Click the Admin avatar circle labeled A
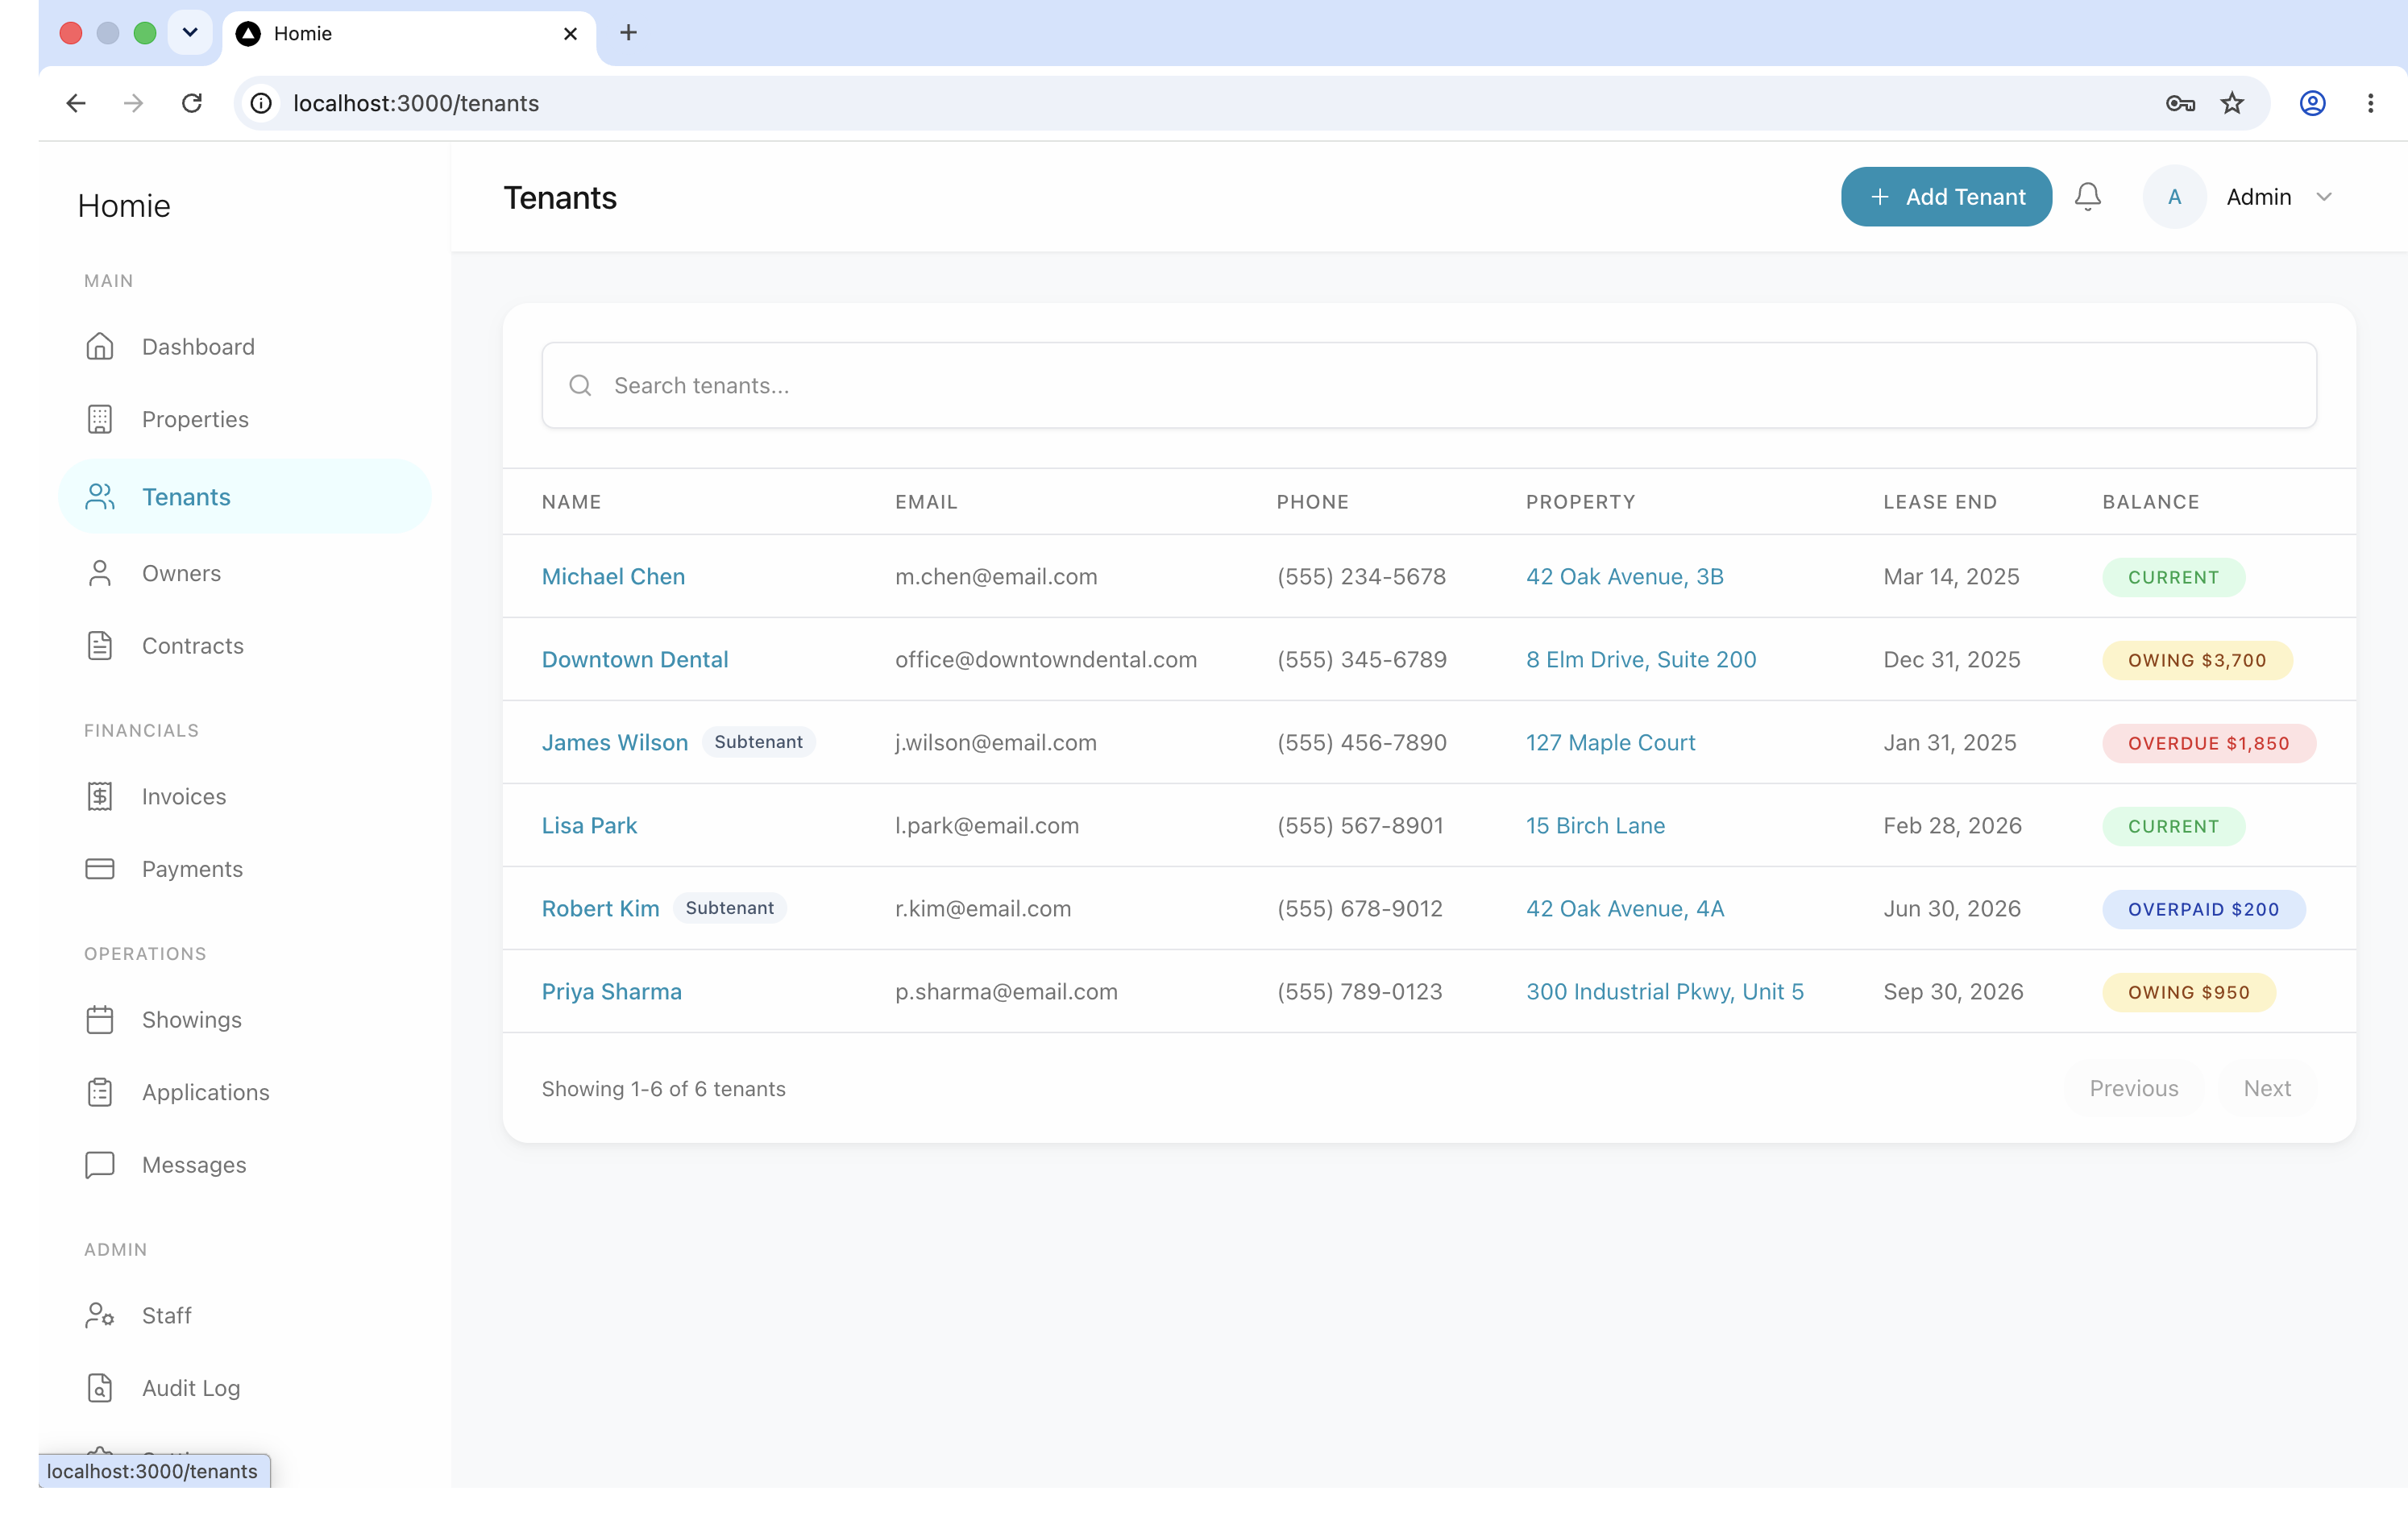The width and height of the screenshot is (2408, 1533). tap(2174, 197)
